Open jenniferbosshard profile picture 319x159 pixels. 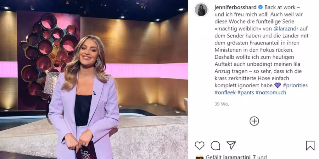pos(201,10)
